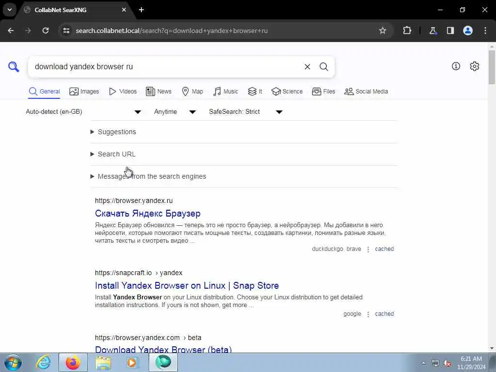Open the Chrome Labs flask icon
The height and width of the screenshot is (372, 496).
coord(433,31)
